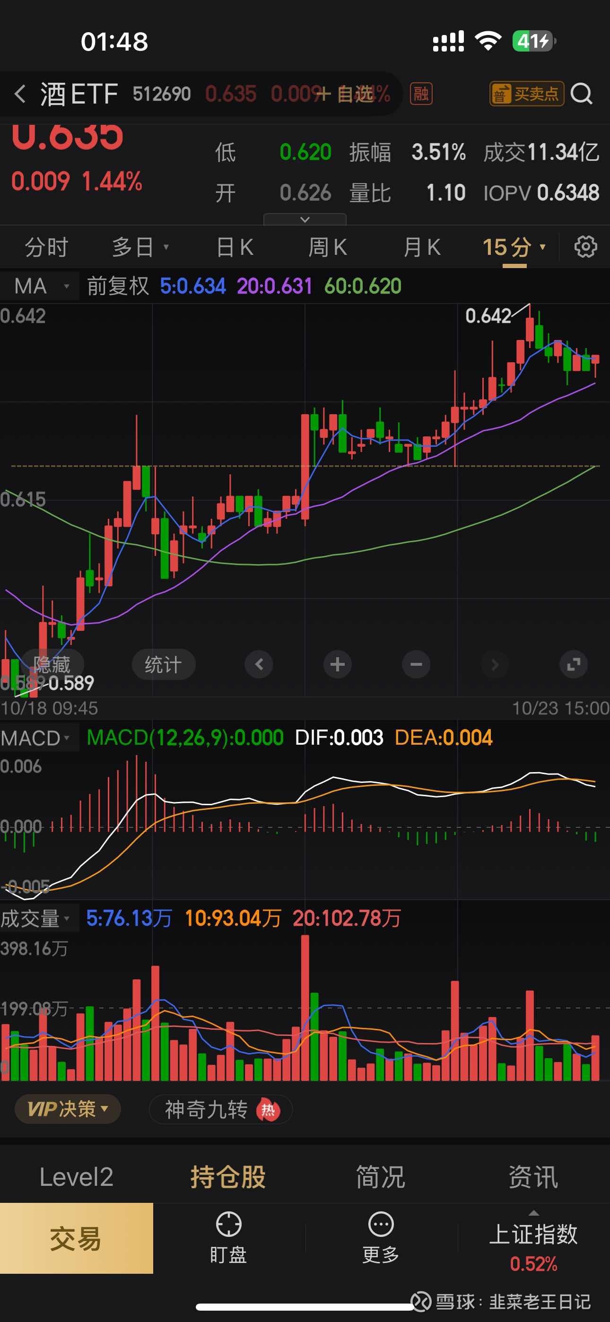Open VIP决策 dropdown
Viewport: 610px width, 1322px height.
(68, 1109)
